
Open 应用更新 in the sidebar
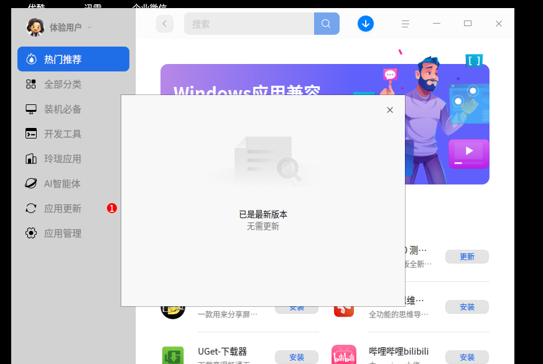[x=69, y=209]
